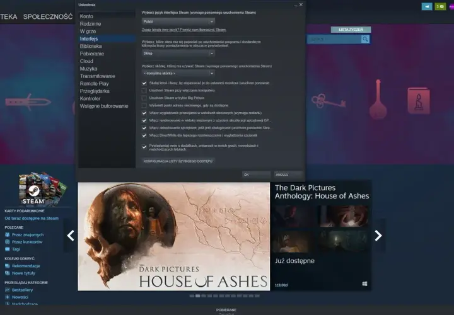Click the store search field

[x=334, y=39]
